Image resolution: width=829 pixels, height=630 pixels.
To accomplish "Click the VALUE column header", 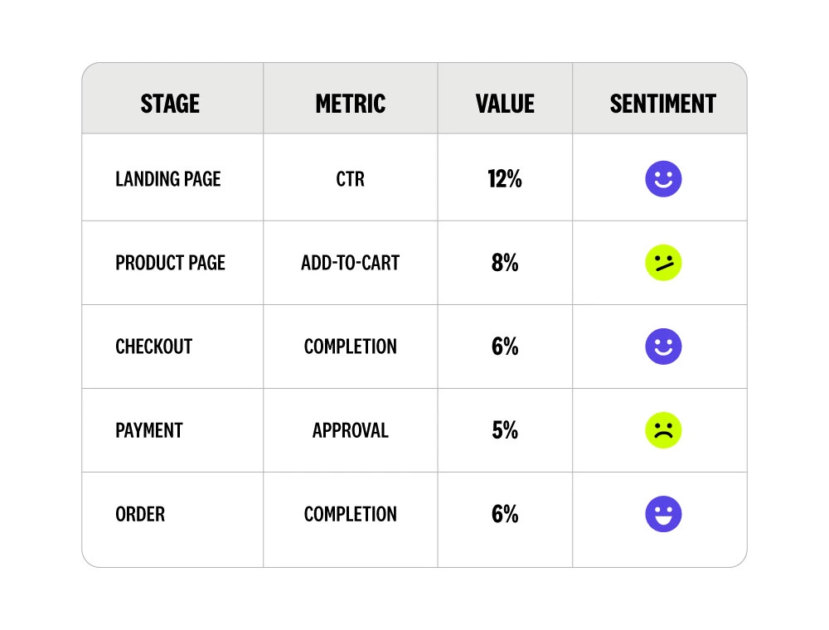I will 505,104.
